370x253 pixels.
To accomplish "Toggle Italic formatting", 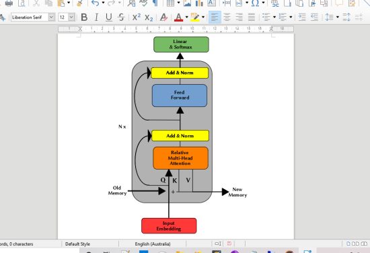I will tap(96, 17).
